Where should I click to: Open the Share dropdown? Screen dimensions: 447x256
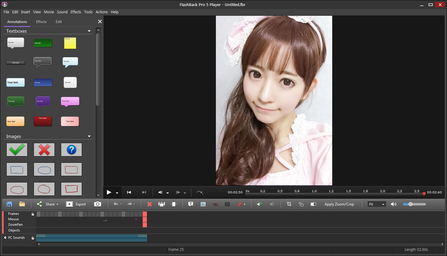(57, 204)
